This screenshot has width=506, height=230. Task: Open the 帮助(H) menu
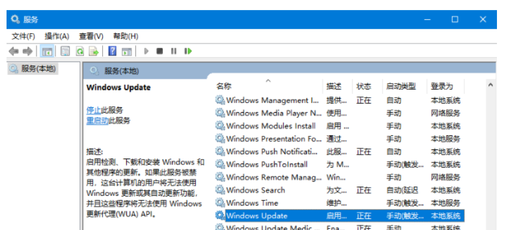point(126,37)
